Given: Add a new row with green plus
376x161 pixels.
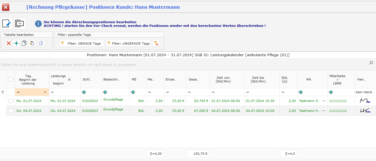Looking at the screenshot, I should click(x=16, y=43).
